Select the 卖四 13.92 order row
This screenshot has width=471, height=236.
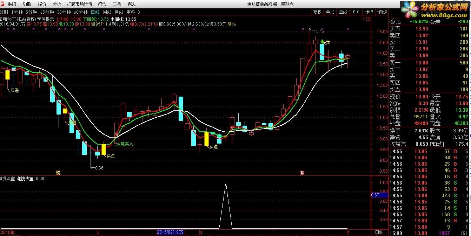pyautogui.click(x=429, y=36)
